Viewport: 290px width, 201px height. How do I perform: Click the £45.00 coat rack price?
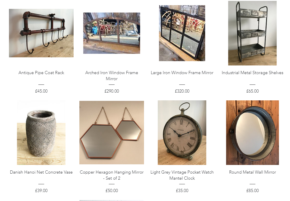(x=41, y=91)
